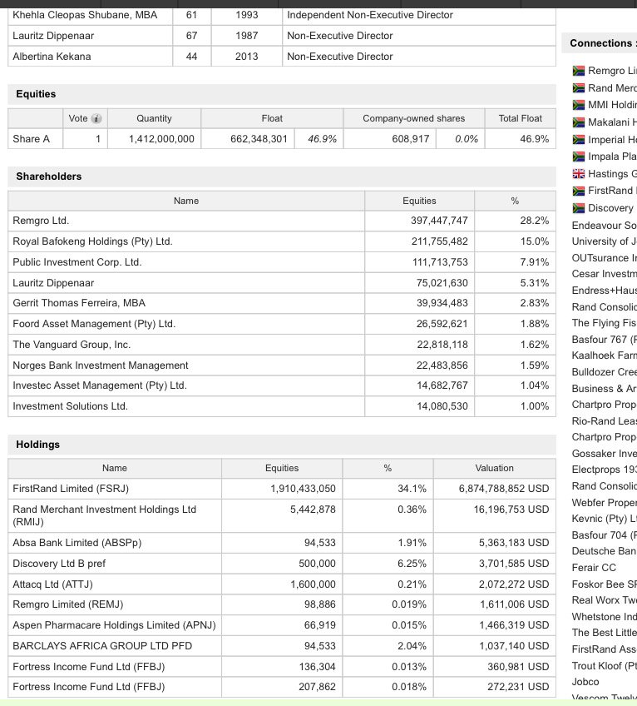This screenshot has height=706, width=637.
Task: Open Whetstone Ind... connection link
Action: (605, 617)
